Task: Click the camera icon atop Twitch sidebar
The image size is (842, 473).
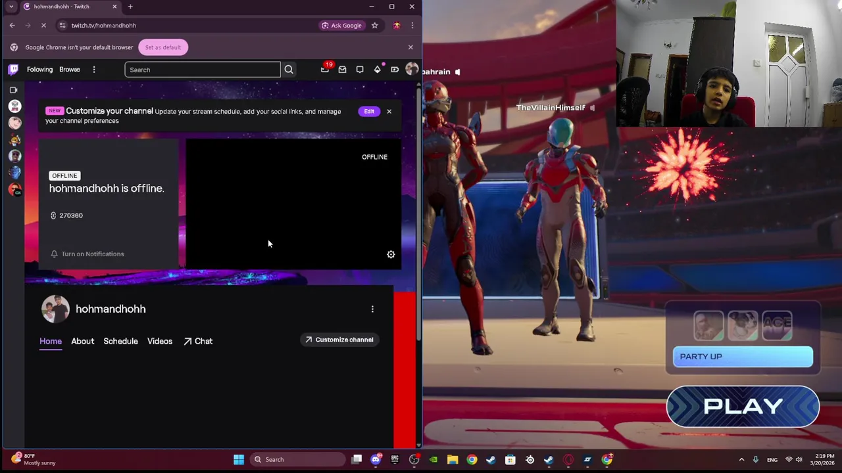Action: [13, 90]
